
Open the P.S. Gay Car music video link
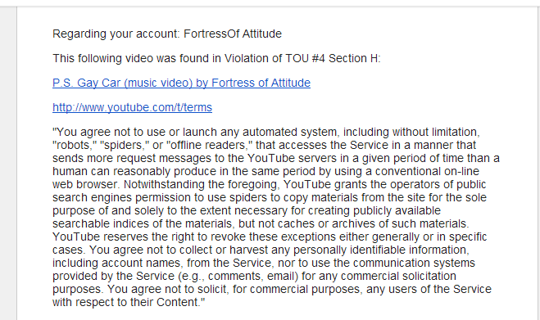[x=181, y=83]
